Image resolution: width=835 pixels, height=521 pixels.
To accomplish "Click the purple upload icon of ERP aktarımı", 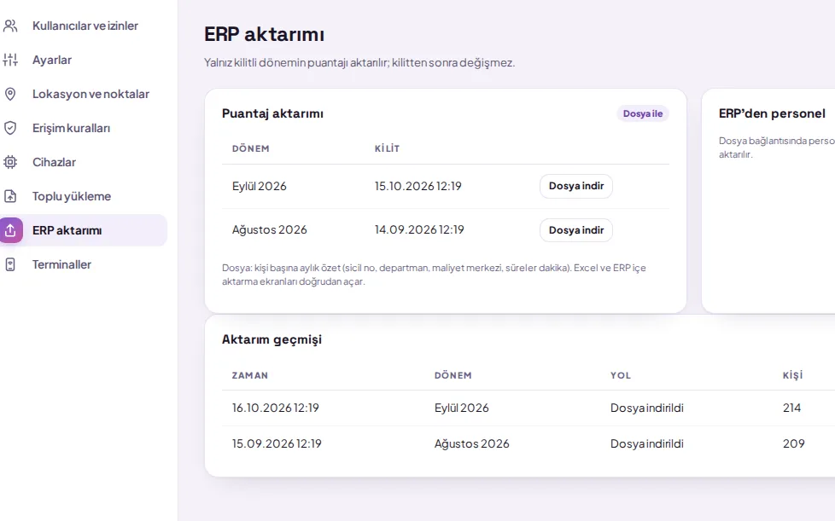I will click(x=10, y=230).
